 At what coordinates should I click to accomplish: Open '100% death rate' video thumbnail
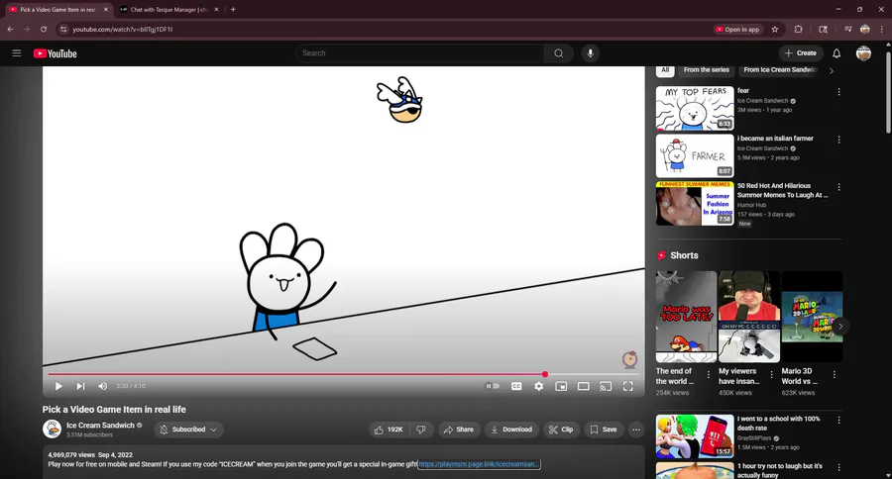pos(695,436)
